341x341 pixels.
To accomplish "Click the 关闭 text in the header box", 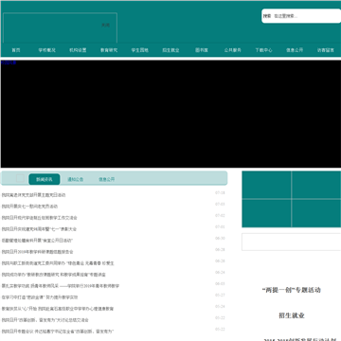I will point(105,26).
